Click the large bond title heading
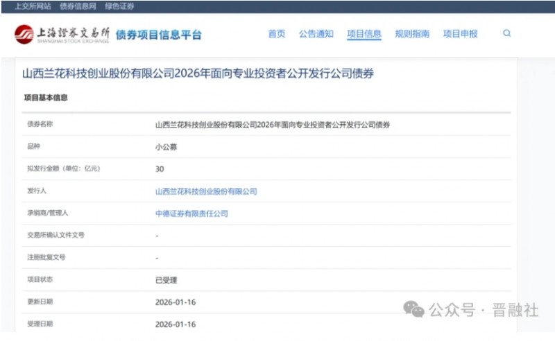Viewport: 555px width, 341px height. click(x=198, y=73)
